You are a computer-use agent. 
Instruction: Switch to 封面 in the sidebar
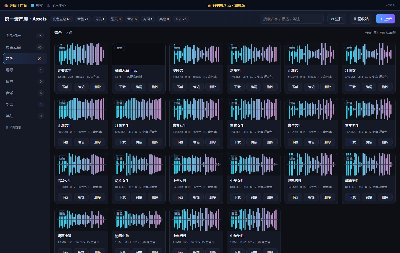pyautogui.click(x=25, y=104)
